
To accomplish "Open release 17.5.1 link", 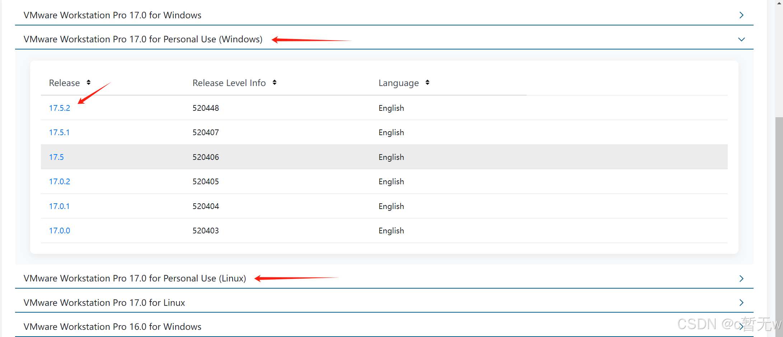I will pyautogui.click(x=59, y=132).
